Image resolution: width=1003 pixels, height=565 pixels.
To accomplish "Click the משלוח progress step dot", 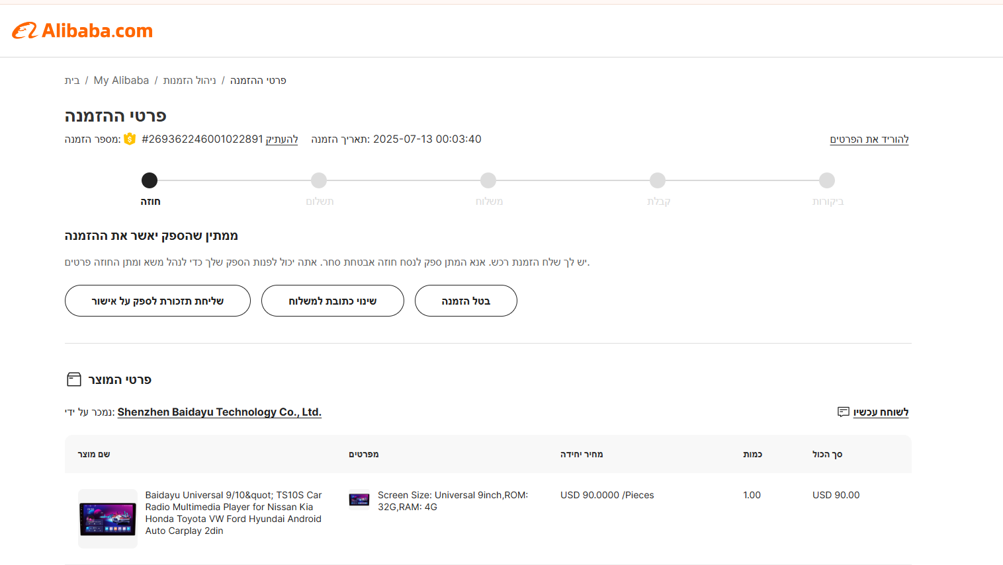I will point(488,180).
